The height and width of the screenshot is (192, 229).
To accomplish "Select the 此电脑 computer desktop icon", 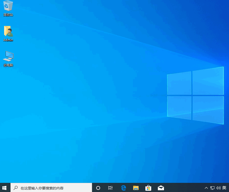I will [8, 56].
